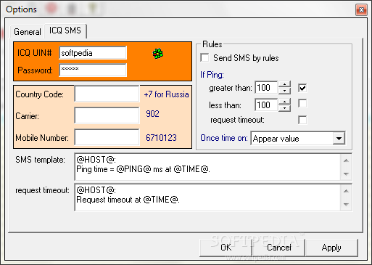Focus the Password field
This screenshot has width=372, height=265.
(93, 70)
